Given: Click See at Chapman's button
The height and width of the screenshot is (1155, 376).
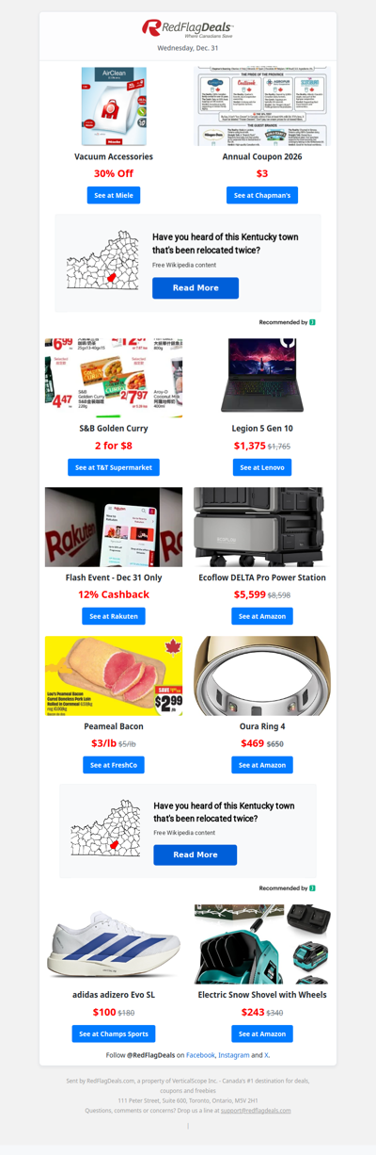Looking at the screenshot, I should (x=262, y=195).
